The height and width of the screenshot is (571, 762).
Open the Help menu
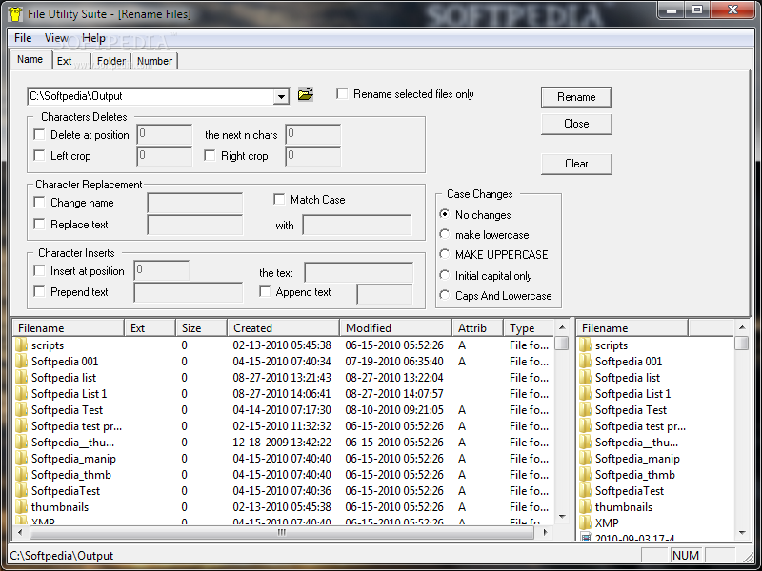pos(93,38)
